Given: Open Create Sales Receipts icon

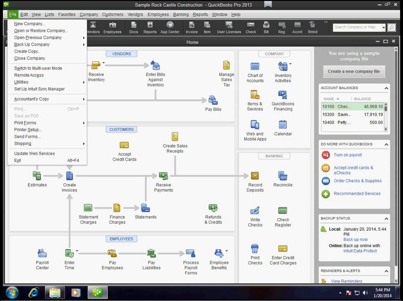Looking at the screenshot, I should 175,136.
